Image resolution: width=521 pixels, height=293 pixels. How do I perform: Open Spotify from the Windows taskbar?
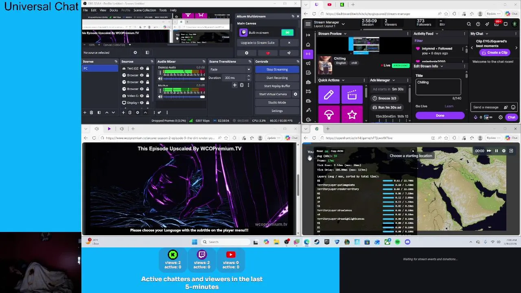pyautogui.click(x=397, y=242)
